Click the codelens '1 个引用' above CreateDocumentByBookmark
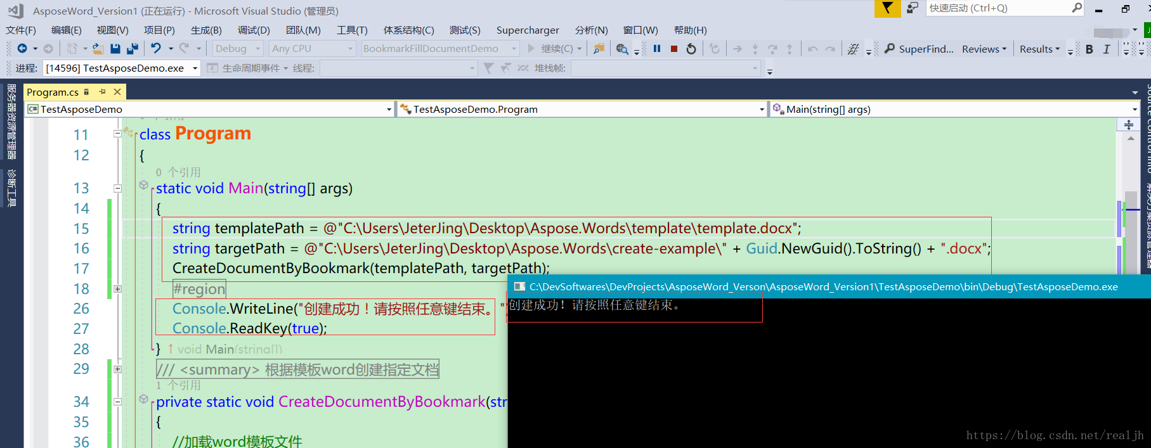 [178, 385]
